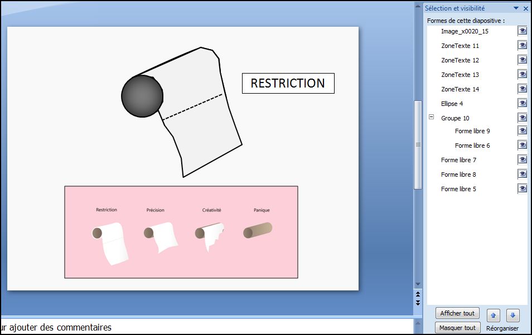
Task: Click the RESTRICTION text box on slide
Action: [288, 84]
